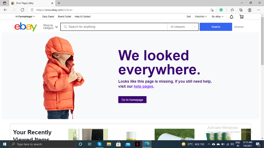The width and height of the screenshot is (264, 148).
Task: Add page to favorites star icon
Action: [x=212, y=10]
